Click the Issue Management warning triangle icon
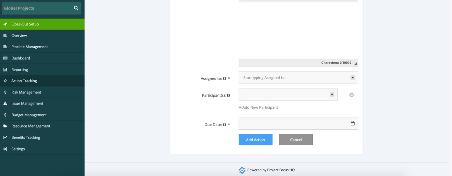Image resolution: width=452 pixels, height=176 pixels. click(5, 104)
